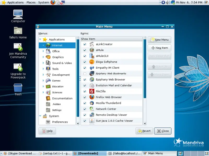Uncheck the Ekiga Softphone show checkbox
This screenshot has width=209, height=156.
[85, 62]
